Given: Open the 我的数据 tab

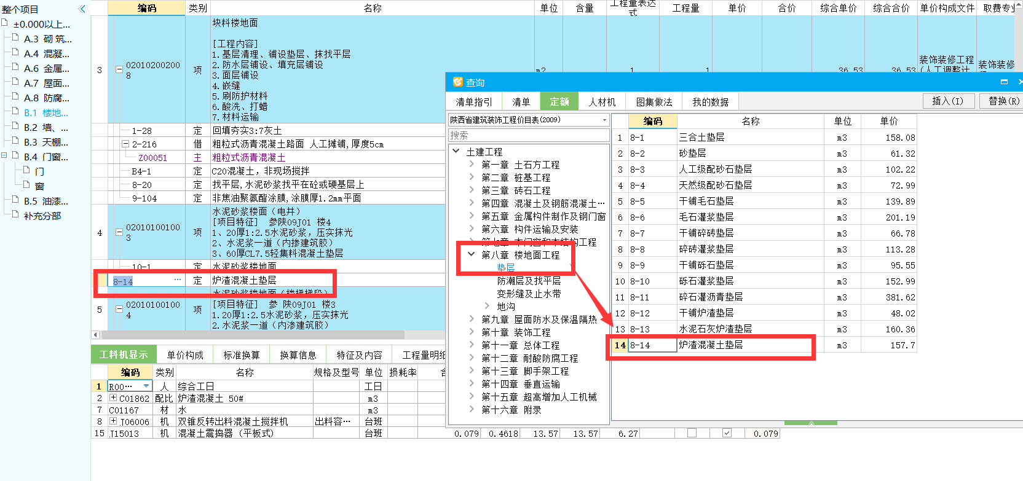Looking at the screenshot, I should (x=711, y=102).
